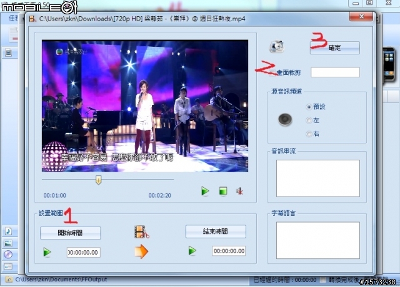The image size is (400, 287).
Task: Play the video preview
Action: (205, 191)
